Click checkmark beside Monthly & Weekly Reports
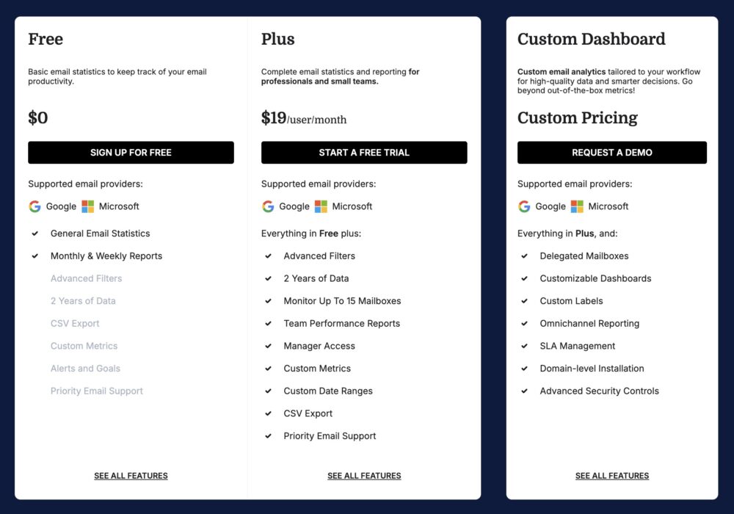 click(34, 256)
